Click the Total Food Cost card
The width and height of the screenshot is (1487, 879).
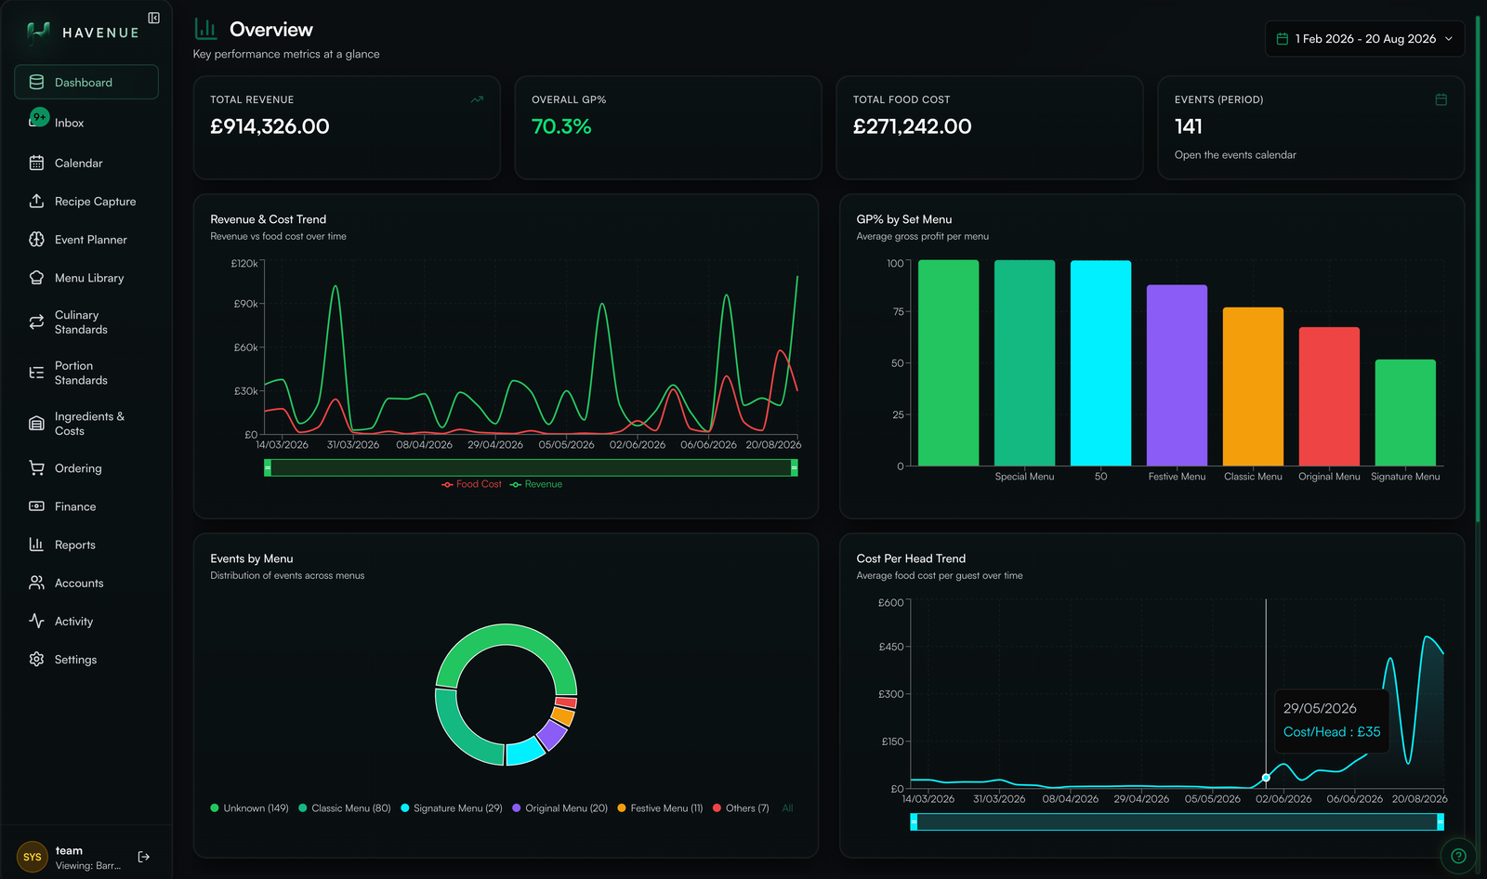[x=990, y=127]
